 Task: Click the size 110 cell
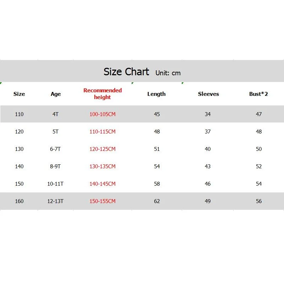point(19,114)
